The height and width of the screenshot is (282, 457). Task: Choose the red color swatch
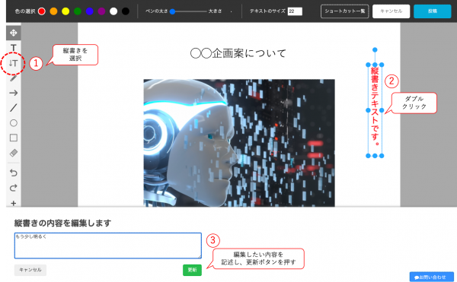(x=42, y=11)
